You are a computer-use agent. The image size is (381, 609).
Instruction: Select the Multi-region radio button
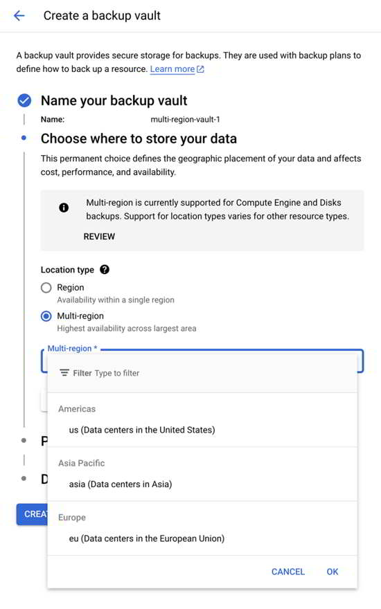pos(46,316)
